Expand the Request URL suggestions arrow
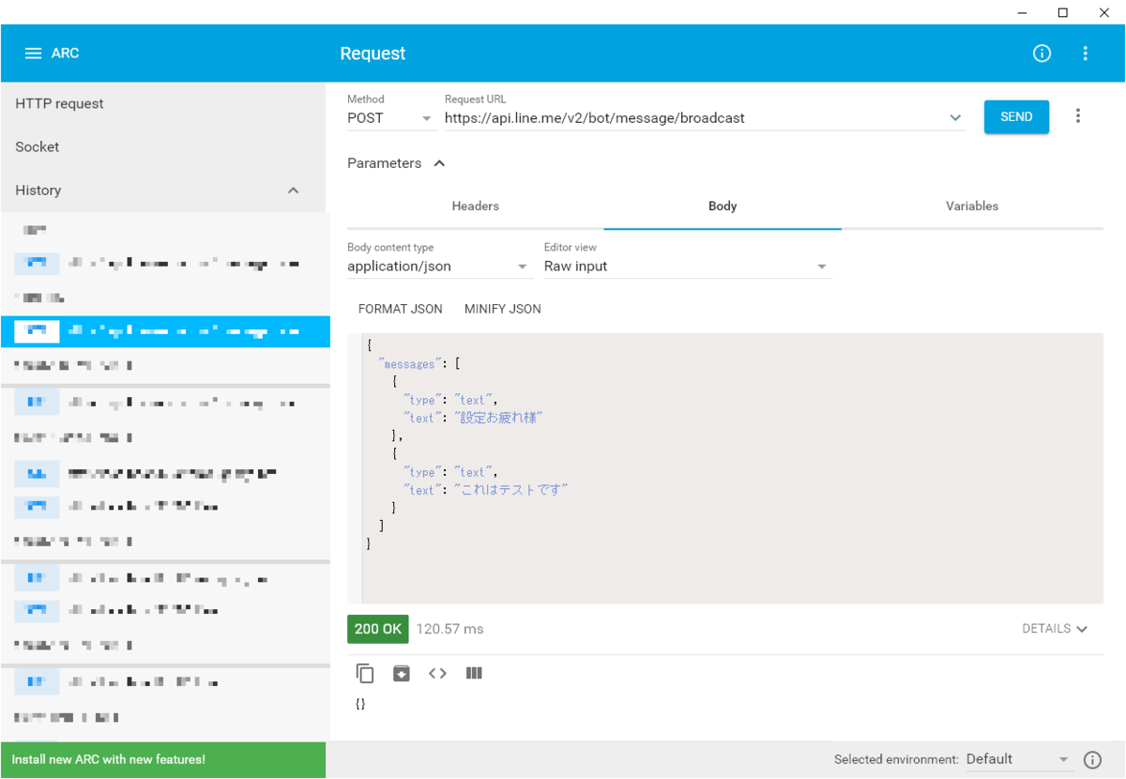 [x=955, y=118]
